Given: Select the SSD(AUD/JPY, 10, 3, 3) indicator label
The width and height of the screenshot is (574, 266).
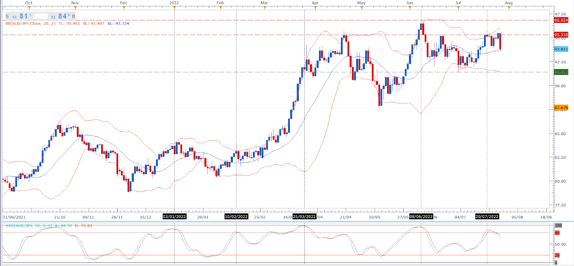Looking at the screenshot, I should tap(29, 226).
